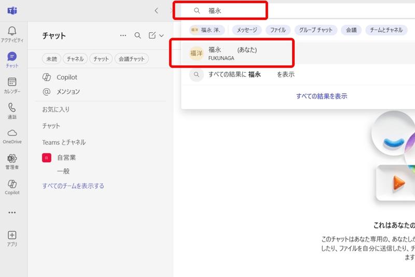Open OneDrive from the sidebar
The width and height of the screenshot is (415, 277).
[12, 136]
